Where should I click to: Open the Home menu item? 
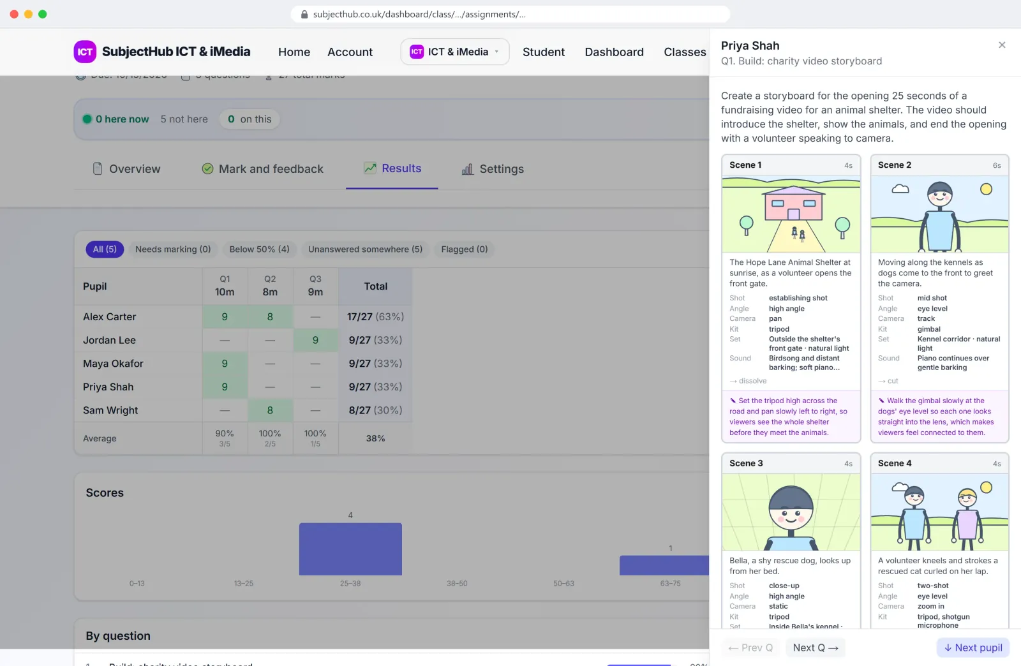coord(294,52)
